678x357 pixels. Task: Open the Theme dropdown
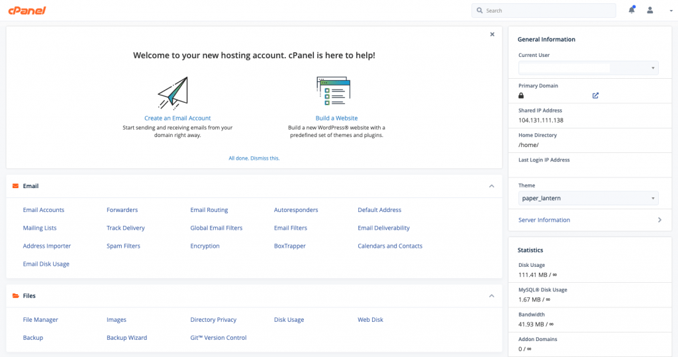tap(588, 198)
